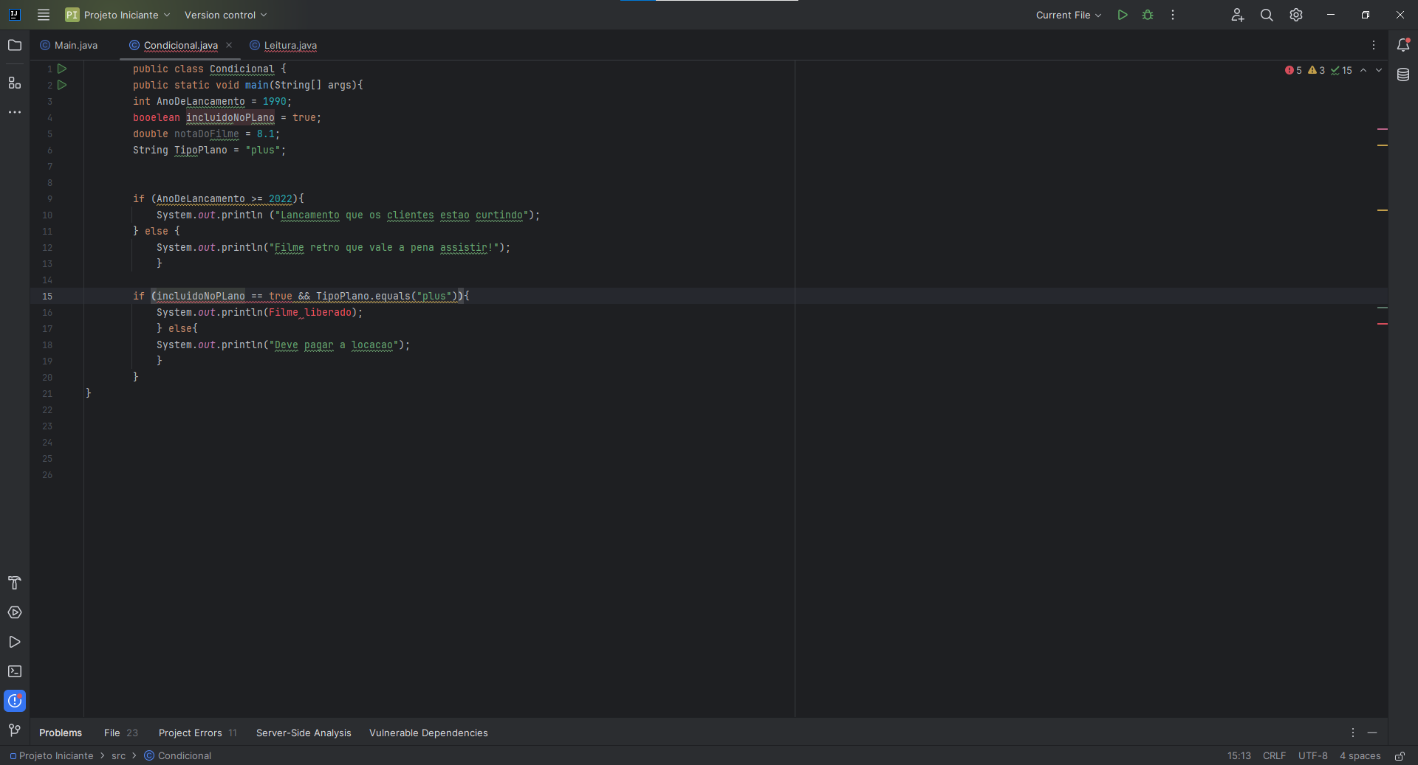
Task: Click "Deve pagar a locacao" string
Action: click(334, 345)
